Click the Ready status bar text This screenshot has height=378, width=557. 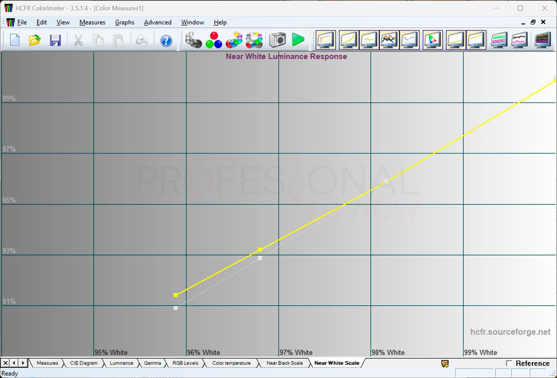(10, 373)
